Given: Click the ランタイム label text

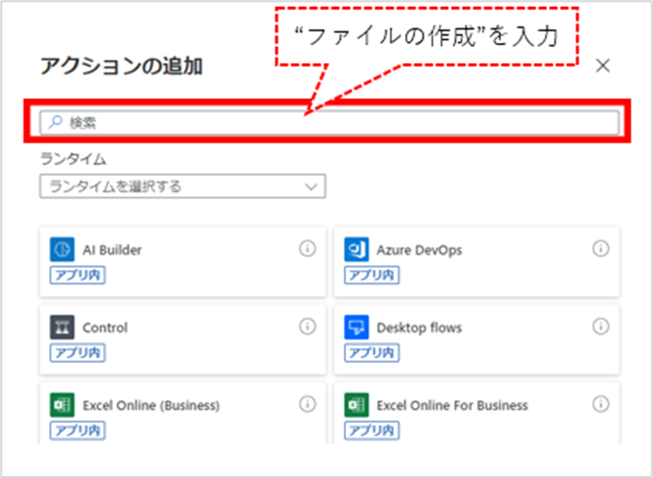Looking at the screenshot, I should coord(74,159).
